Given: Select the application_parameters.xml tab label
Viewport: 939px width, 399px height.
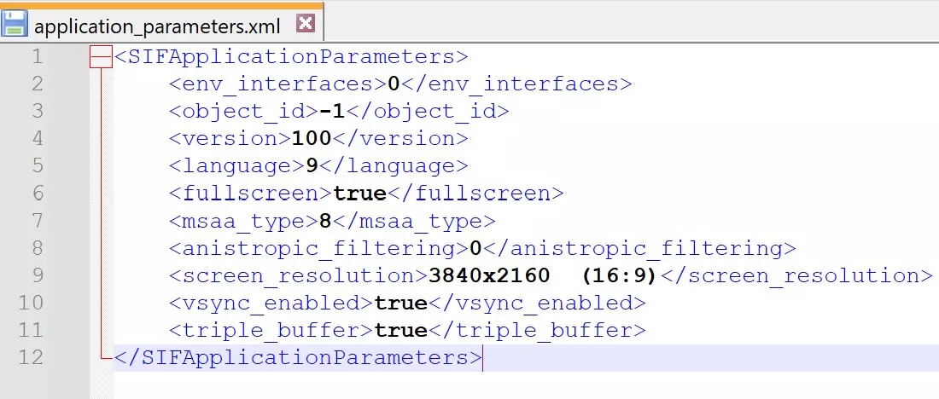Looking at the screenshot, I should click(x=157, y=26).
